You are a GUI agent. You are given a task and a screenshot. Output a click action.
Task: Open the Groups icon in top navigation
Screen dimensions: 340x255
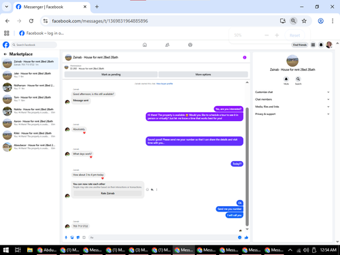point(190,45)
